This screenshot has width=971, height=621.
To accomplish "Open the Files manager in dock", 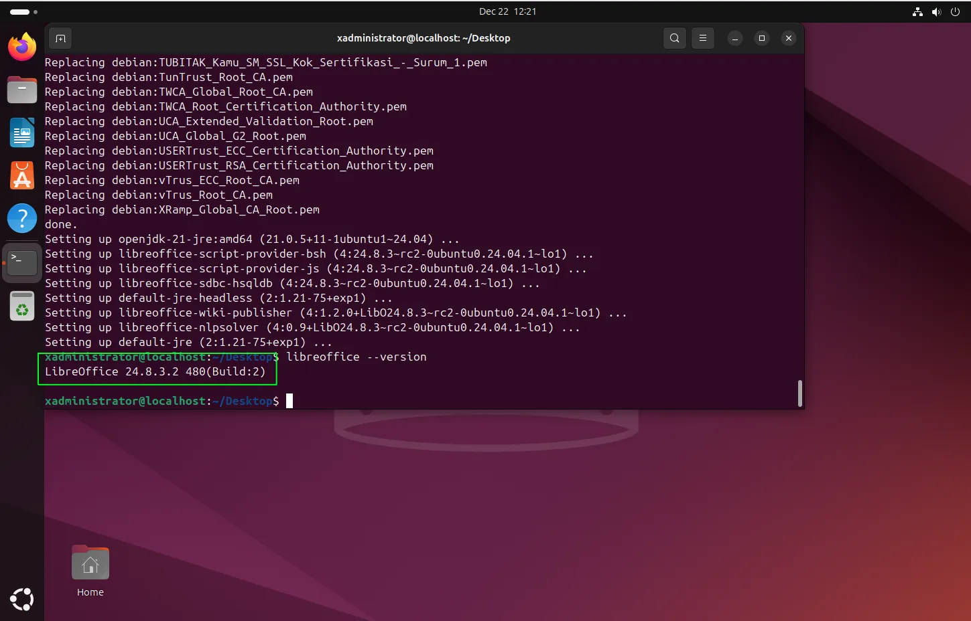I will click(x=22, y=90).
